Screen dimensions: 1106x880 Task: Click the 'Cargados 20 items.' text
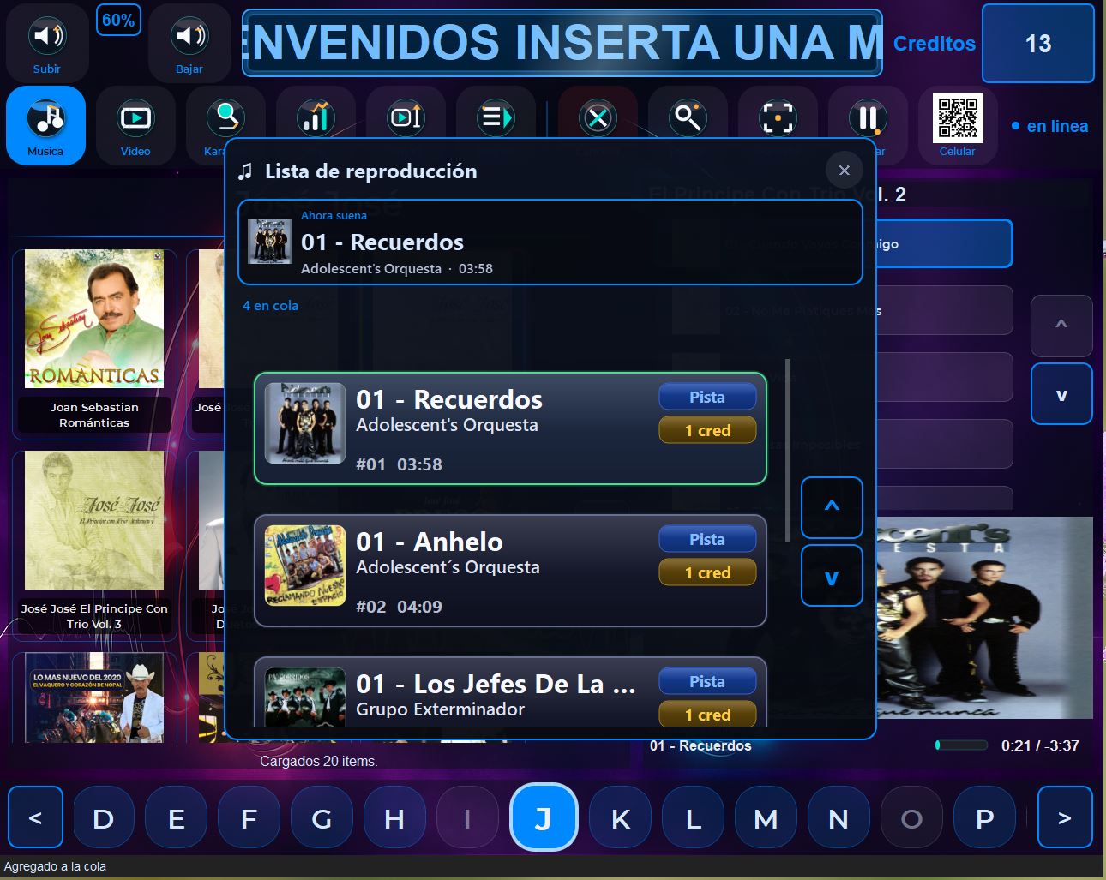pyautogui.click(x=319, y=761)
